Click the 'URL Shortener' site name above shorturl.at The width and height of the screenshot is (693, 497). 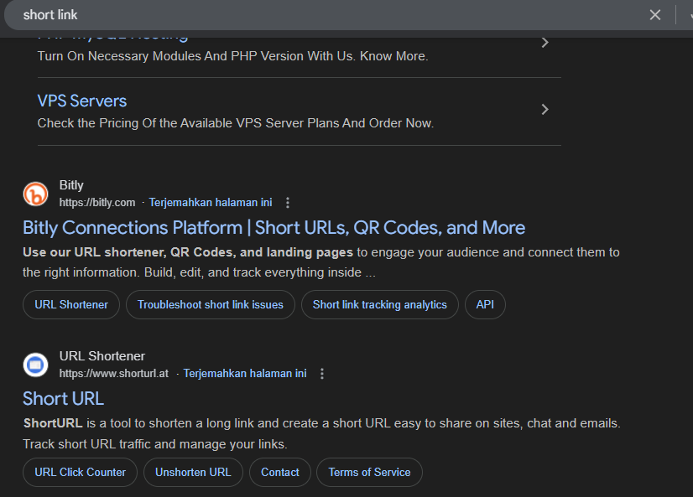102,356
